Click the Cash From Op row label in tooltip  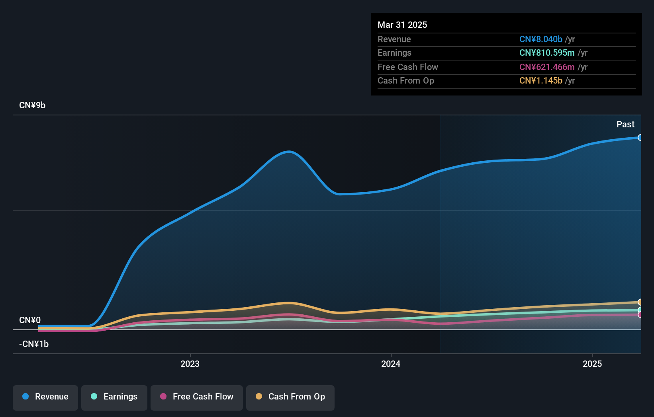pos(406,80)
